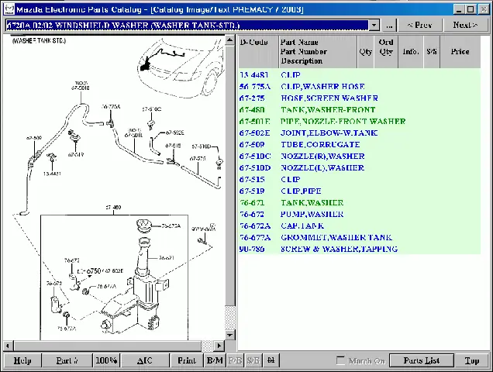The image size is (493, 372).
Task: Click the application icon in title bar
Action: click(8, 9)
